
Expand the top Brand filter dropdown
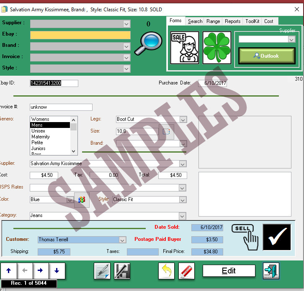point(126,46)
